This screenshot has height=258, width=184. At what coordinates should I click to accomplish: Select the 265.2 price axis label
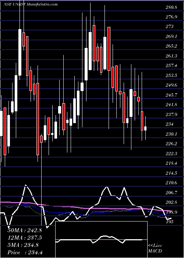(x=171, y=46)
